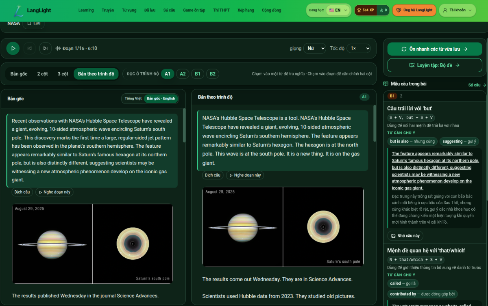This screenshot has width=488, height=306.
Task: Click Ôn nhanh các từ vừa lưu
Action: 434,49
